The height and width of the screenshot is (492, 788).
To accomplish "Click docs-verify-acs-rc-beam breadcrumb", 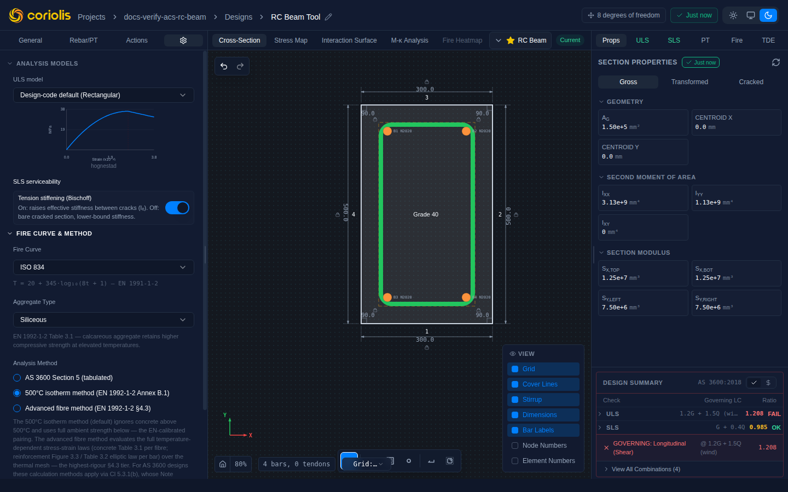I will pos(165,17).
